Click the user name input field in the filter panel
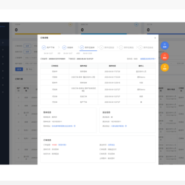Screen dimensions: 185x185 click(x=31, y=63)
